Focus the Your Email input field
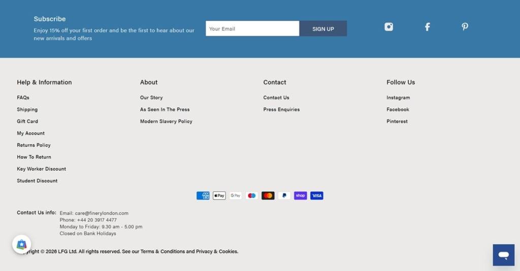The image size is (520, 271). pyautogui.click(x=252, y=28)
